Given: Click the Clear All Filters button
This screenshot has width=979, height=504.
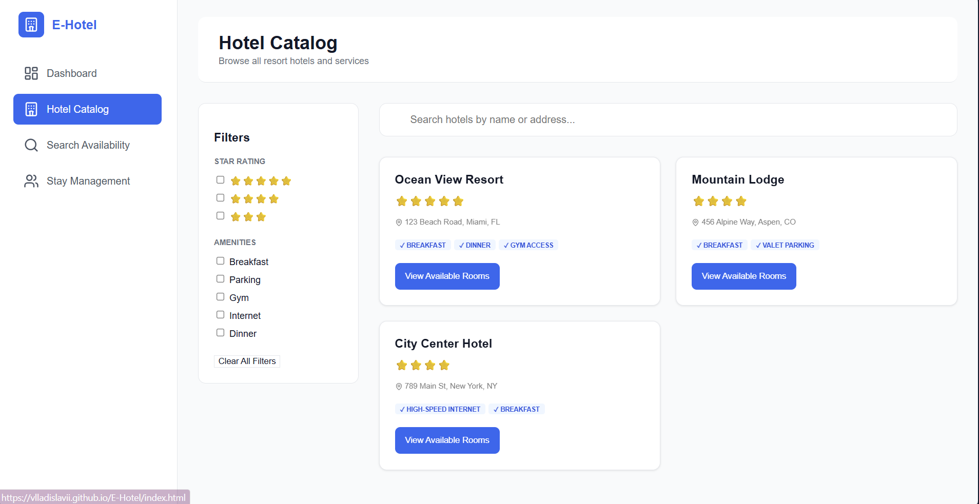Looking at the screenshot, I should coord(247,361).
